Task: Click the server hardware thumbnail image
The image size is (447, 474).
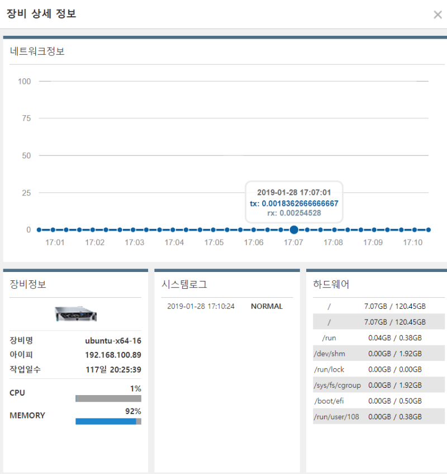Action: pyautogui.click(x=75, y=312)
